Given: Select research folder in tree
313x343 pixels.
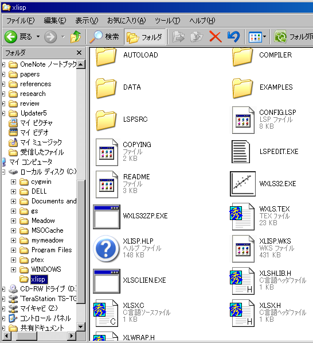Looking at the screenshot, I should pos(33,94).
